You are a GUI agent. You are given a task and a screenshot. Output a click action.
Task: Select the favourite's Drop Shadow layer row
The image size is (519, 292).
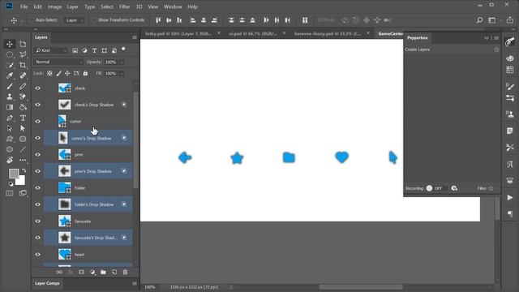coord(88,238)
